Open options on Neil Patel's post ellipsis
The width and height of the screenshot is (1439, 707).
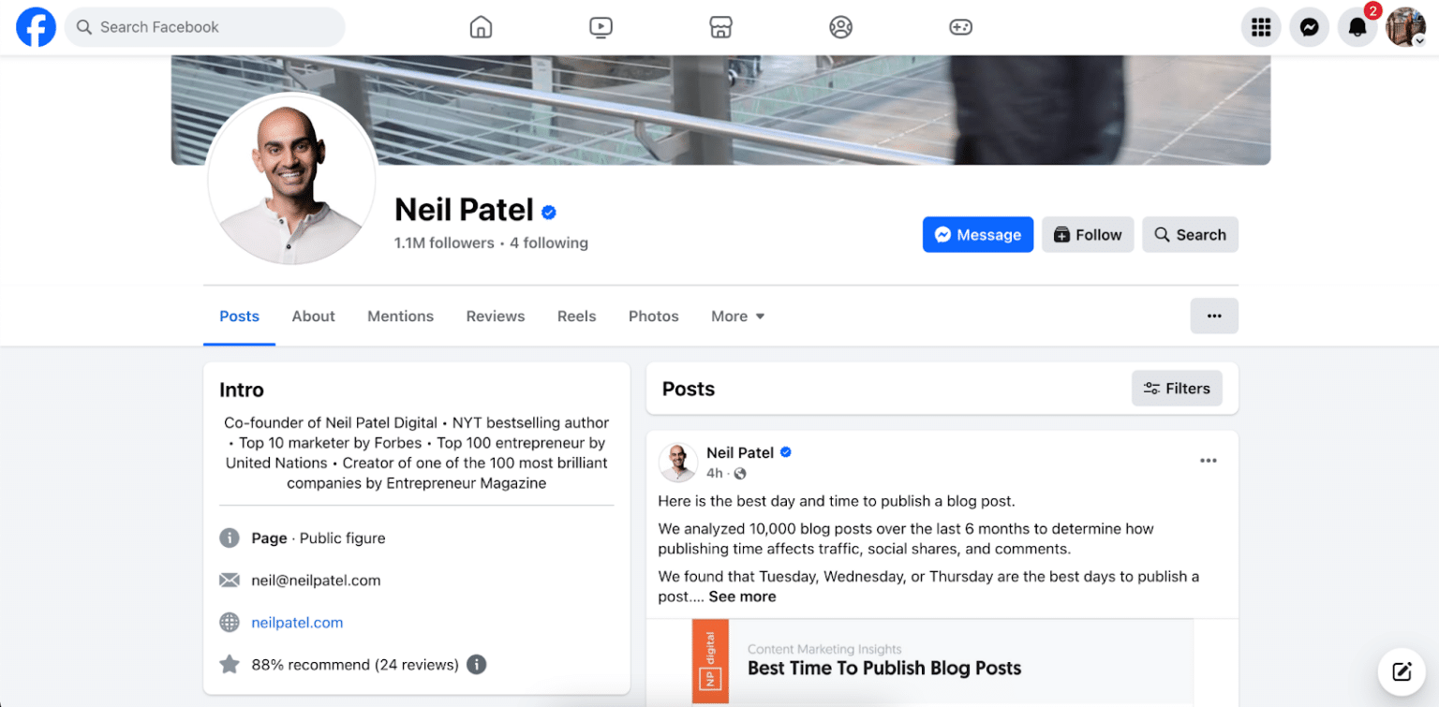coord(1208,460)
